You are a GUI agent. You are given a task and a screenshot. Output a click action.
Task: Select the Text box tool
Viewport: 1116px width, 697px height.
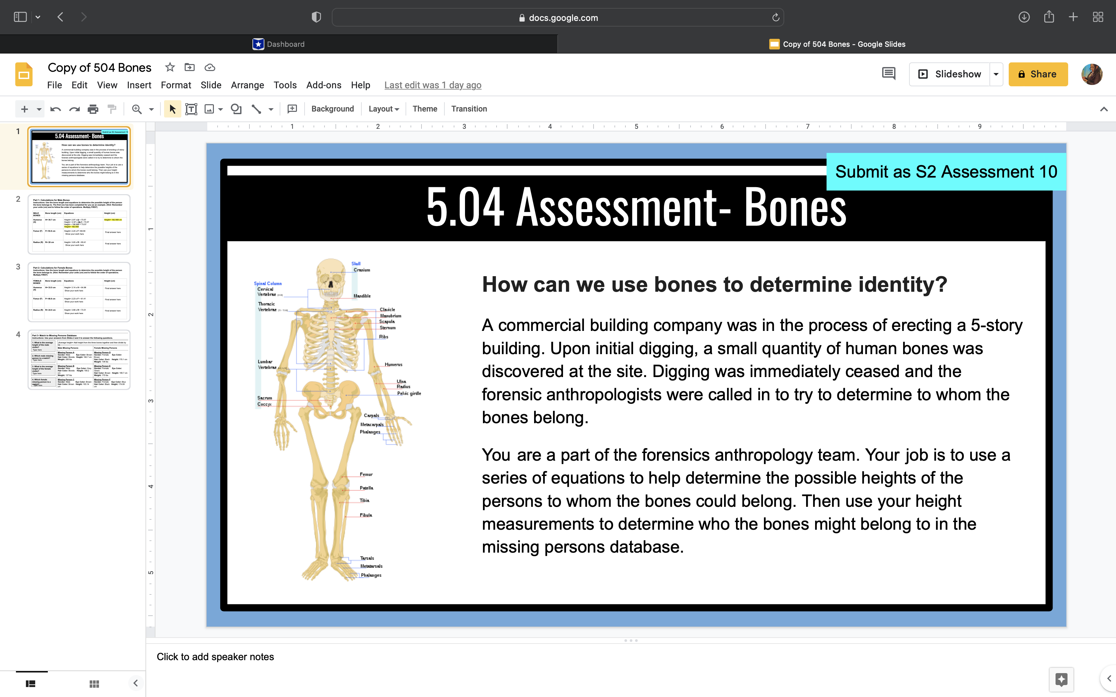click(x=191, y=109)
